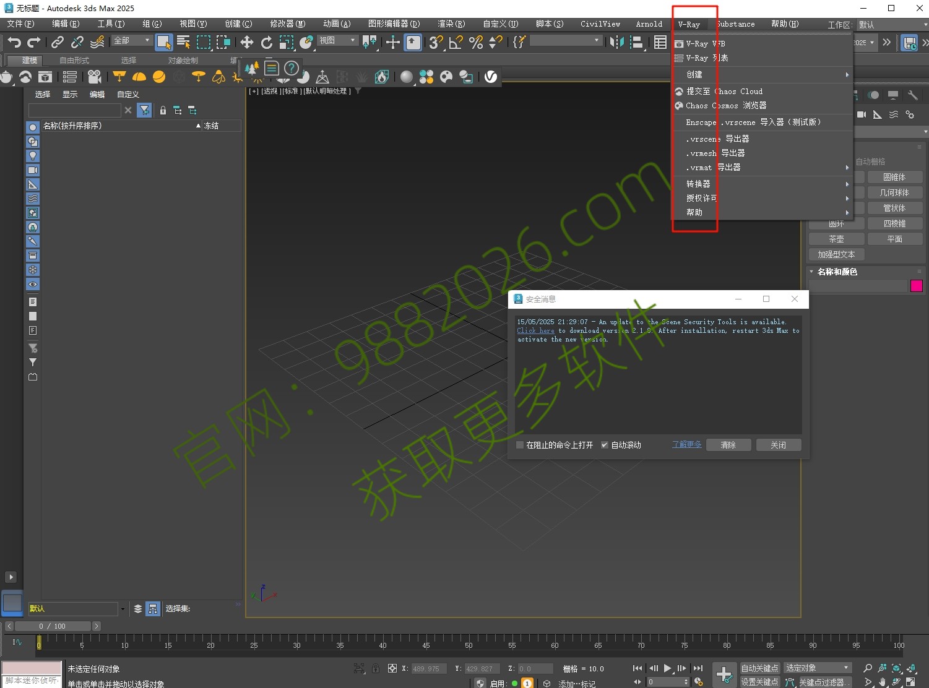
Task: Choose the Select and Scale tool
Action: [287, 42]
